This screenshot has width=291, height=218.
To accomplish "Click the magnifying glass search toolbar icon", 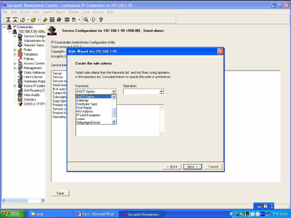I will (x=86, y=20).
